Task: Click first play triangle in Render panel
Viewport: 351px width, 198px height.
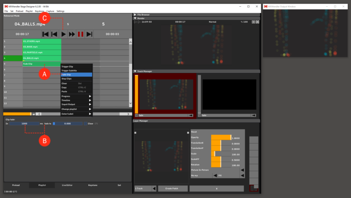Action: pos(135,22)
